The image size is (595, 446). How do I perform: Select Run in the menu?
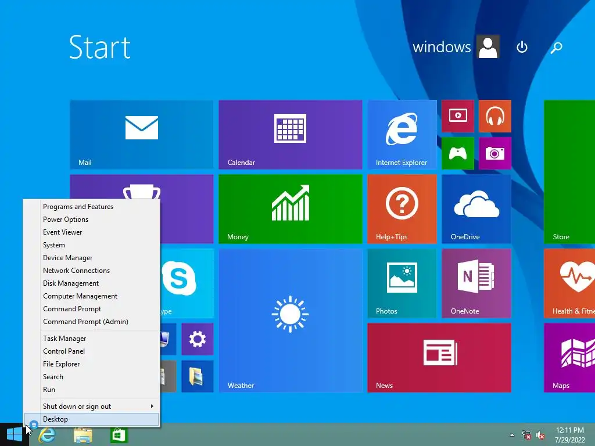(x=92, y=390)
